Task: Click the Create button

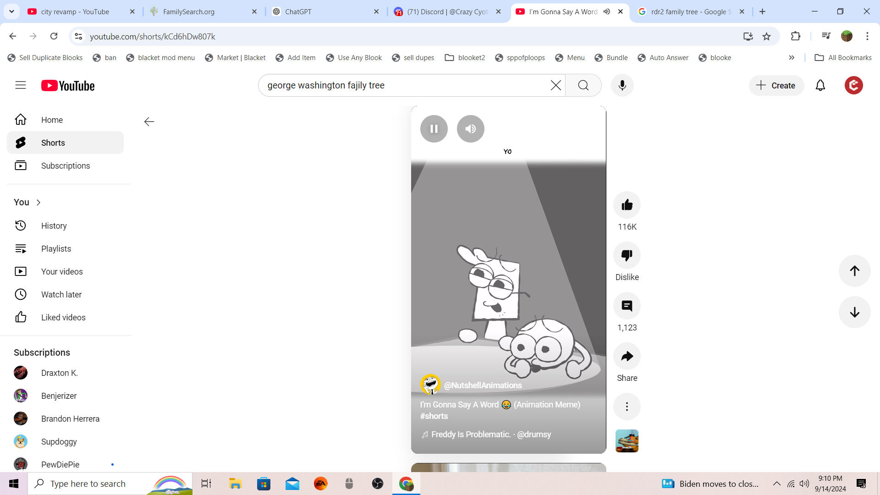Action: click(x=776, y=85)
